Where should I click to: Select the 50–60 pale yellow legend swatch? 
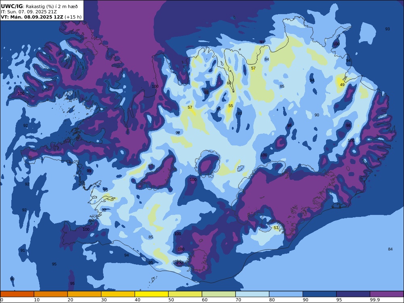(x=185, y=294)
